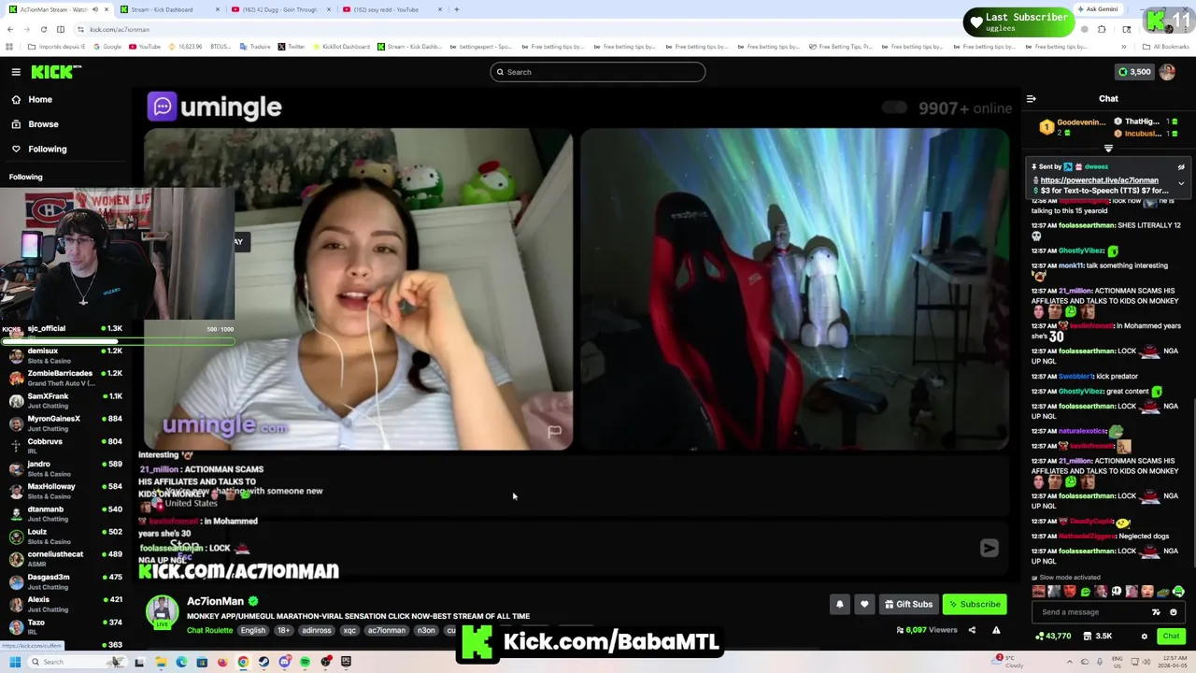Open Louiz recommended channel
1196x673 pixels.
point(64,536)
